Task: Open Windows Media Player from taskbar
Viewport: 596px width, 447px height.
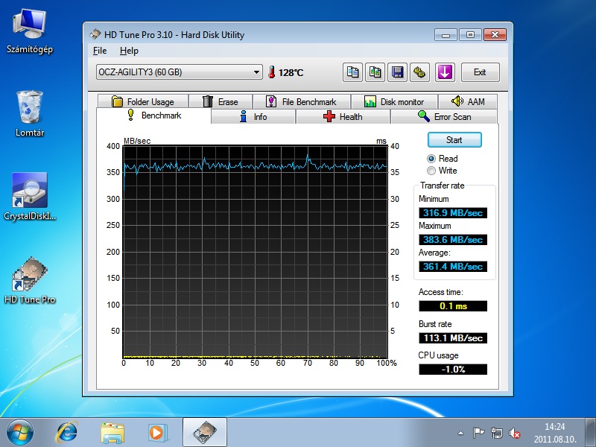Action: point(156,433)
